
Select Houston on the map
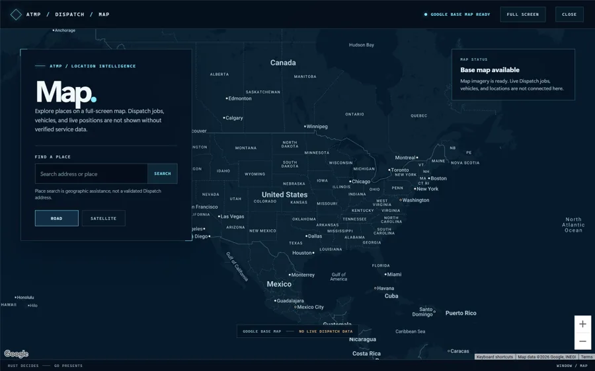coord(303,253)
